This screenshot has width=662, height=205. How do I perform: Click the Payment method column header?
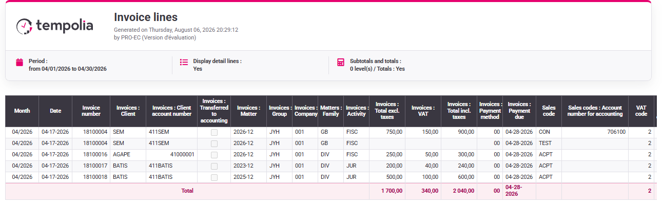coord(489,111)
